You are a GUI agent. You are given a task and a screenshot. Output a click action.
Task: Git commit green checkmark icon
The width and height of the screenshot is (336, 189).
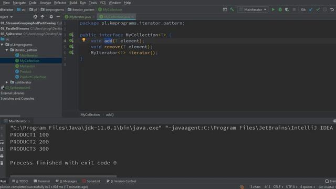[x=318, y=9]
